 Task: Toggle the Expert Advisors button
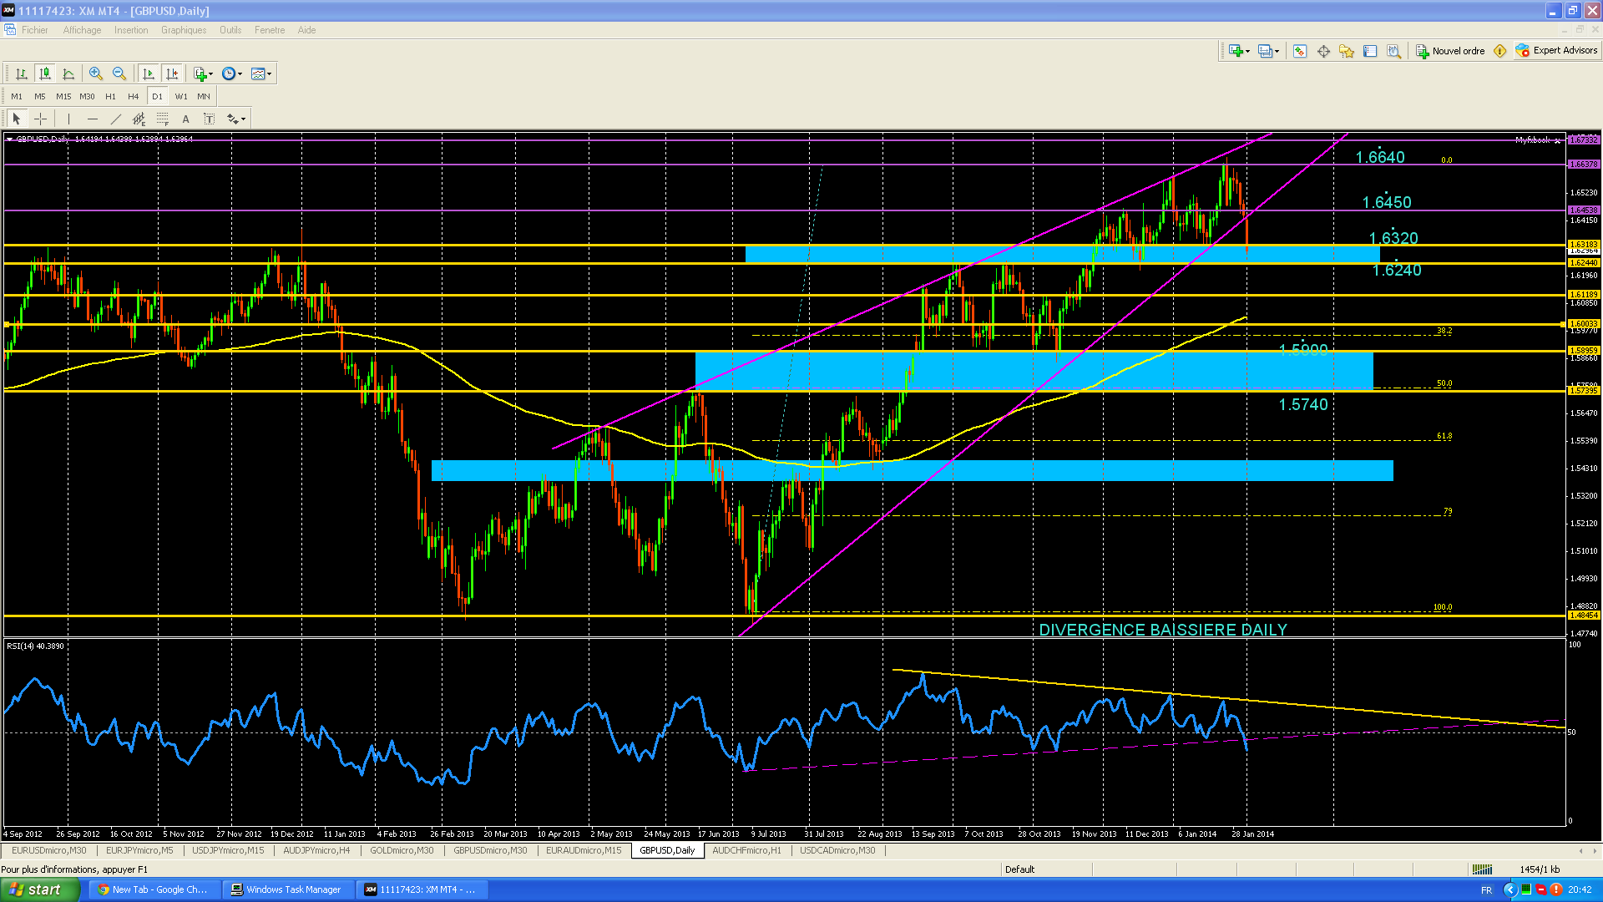click(x=1557, y=51)
